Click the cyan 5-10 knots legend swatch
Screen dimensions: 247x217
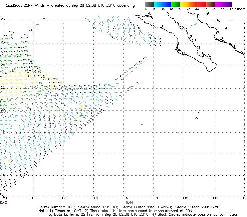[158, 4]
